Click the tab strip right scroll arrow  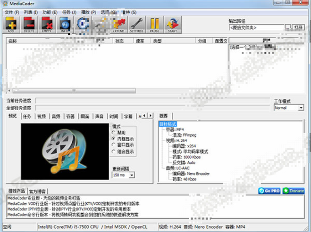pyautogui.click(x=151, y=115)
